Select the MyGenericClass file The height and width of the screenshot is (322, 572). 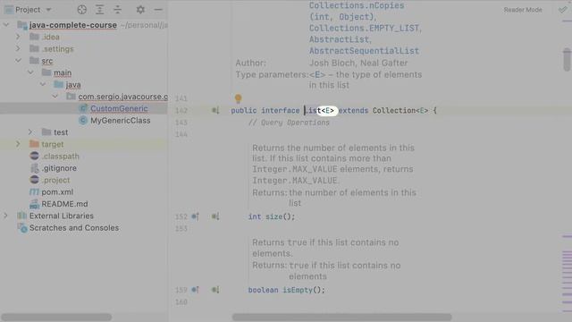coord(121,121)
